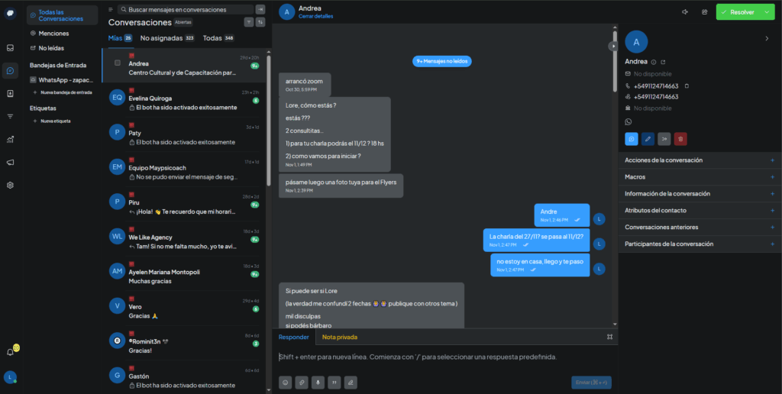Start audio recording with microphone icon

318,382
